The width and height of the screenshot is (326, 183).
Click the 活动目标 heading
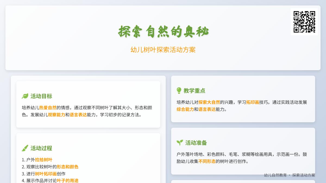[41, 96]
